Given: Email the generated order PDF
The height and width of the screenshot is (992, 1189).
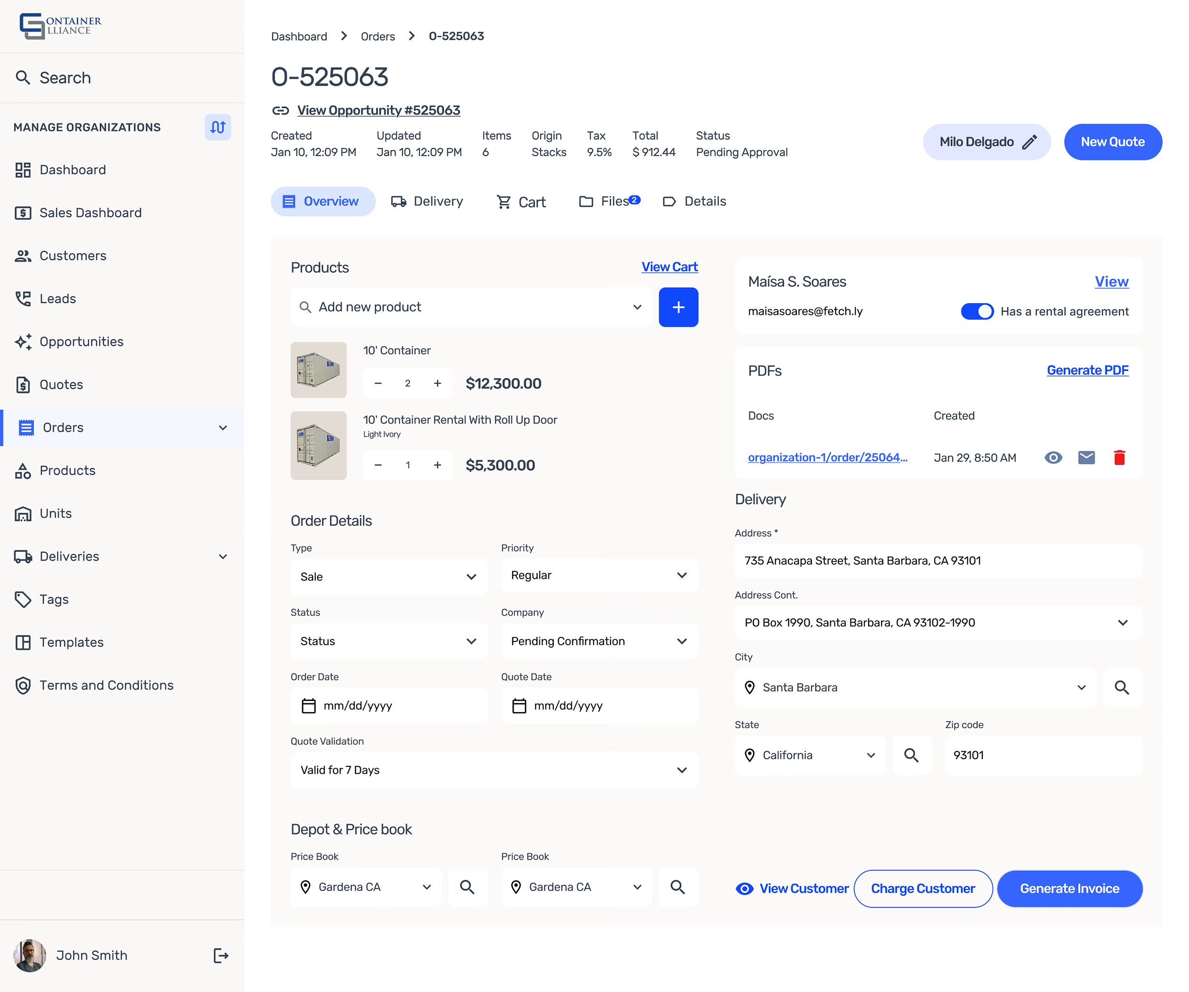Looking at the screenshot, I should coord(1086,457).
